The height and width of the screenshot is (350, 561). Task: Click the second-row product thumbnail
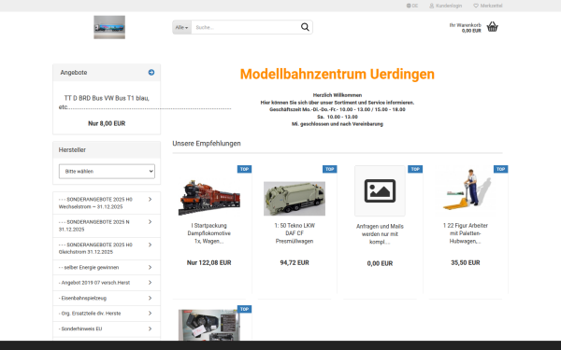click(x=209, y=325)
